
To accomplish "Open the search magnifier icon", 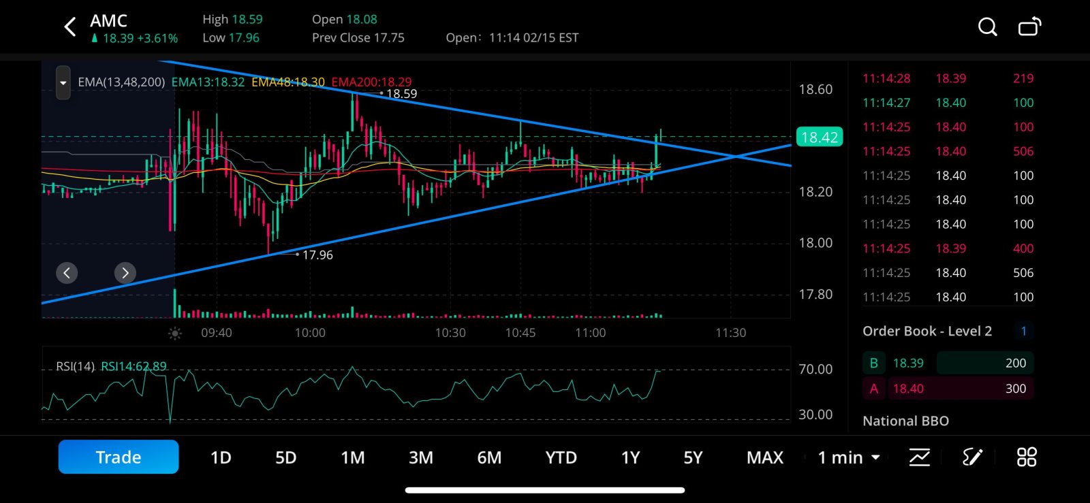I will tap(987, 27).
